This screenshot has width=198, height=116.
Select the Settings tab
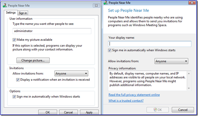(11, 13)
